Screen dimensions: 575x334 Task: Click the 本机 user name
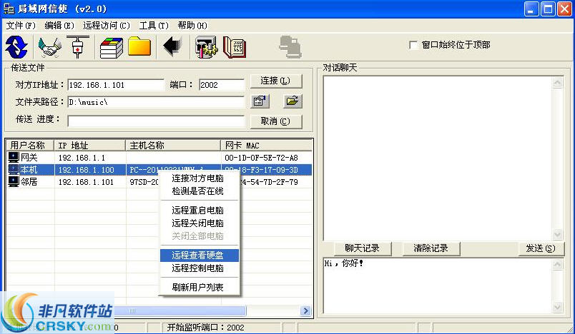[x=29, y=170]
